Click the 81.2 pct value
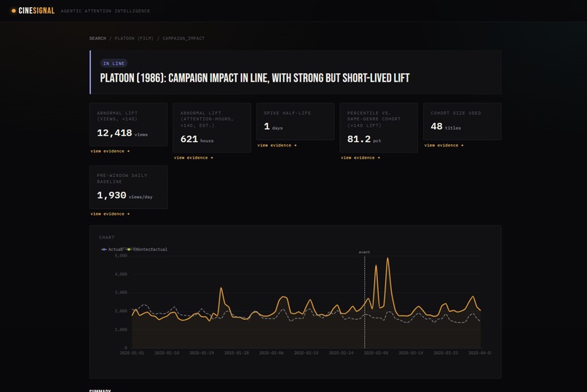Viewport: 587px width, 392px height. coord(364,139)
